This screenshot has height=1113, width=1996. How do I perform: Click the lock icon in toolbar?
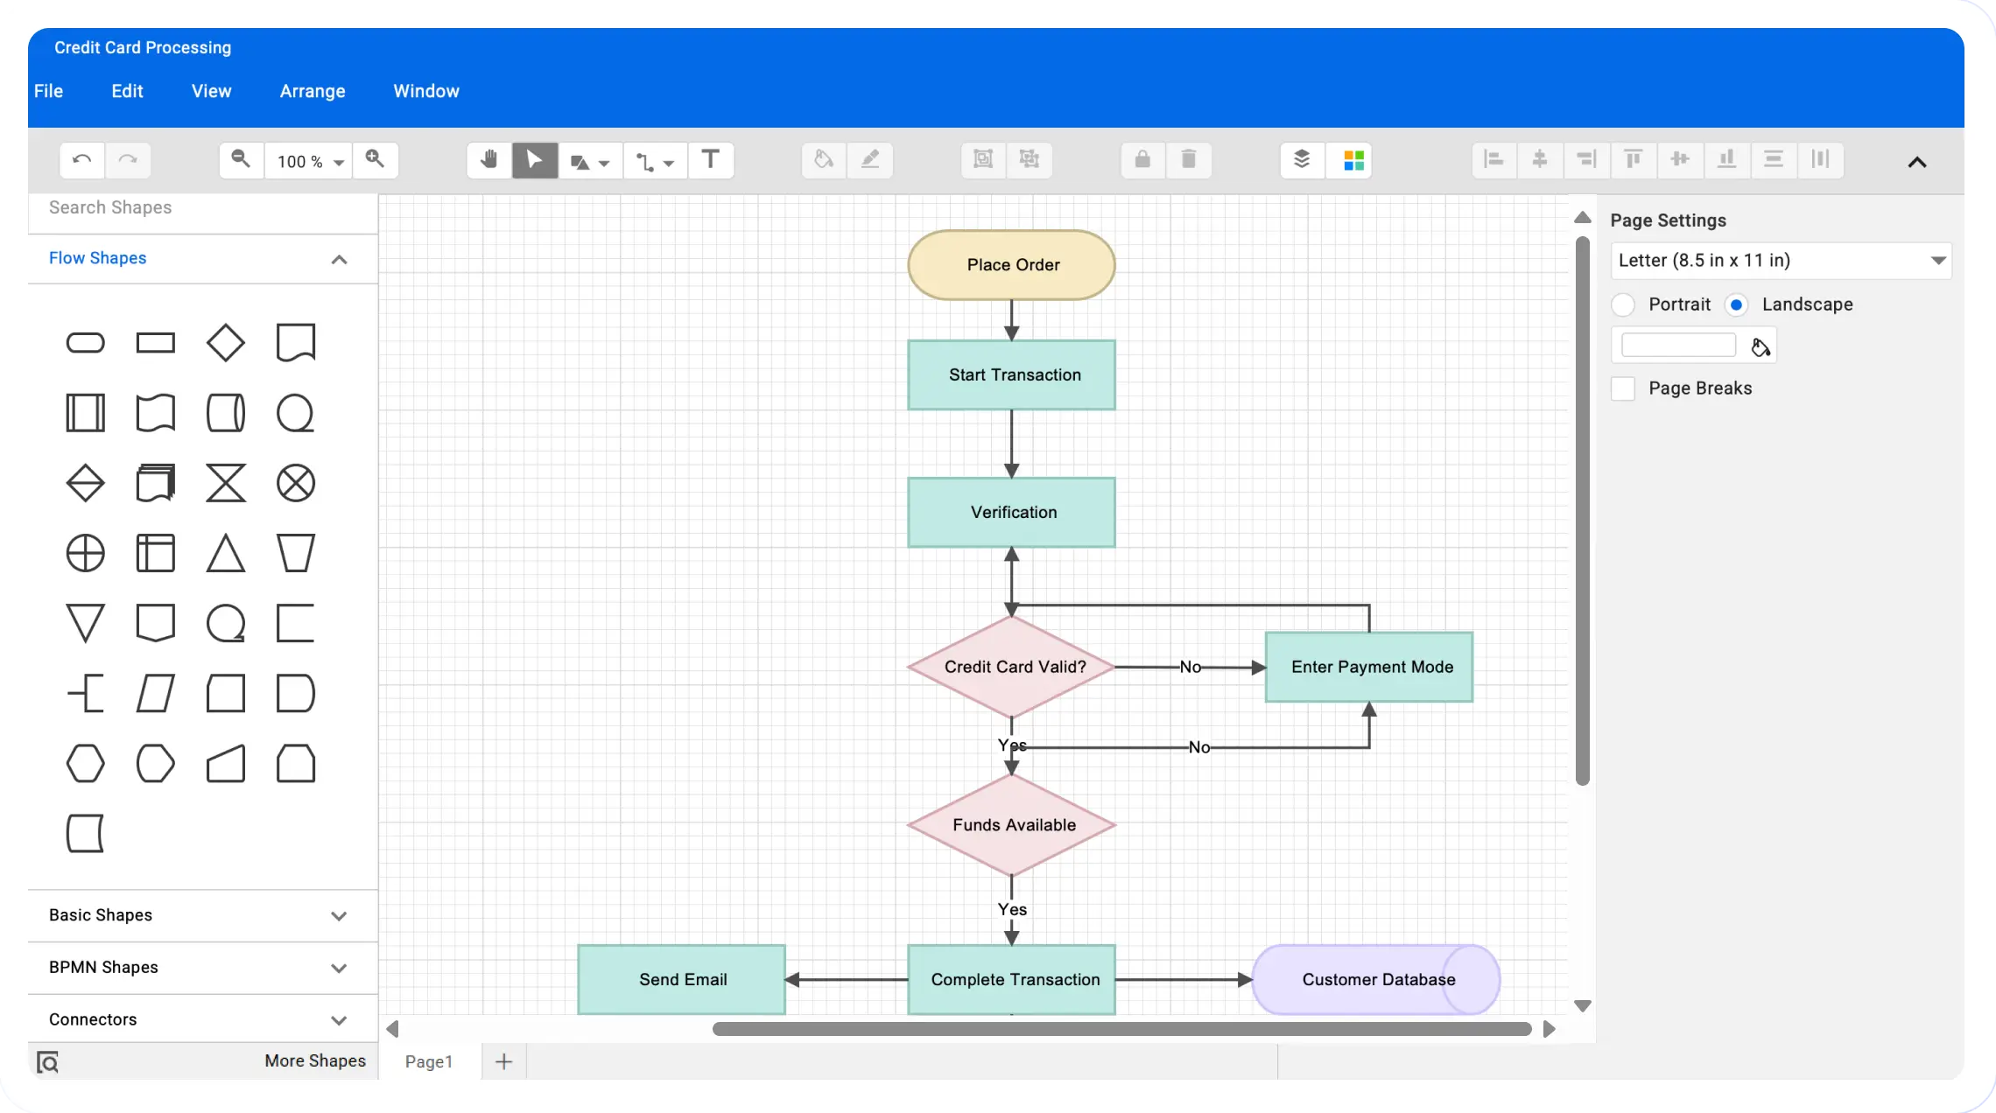[1142, 160]
